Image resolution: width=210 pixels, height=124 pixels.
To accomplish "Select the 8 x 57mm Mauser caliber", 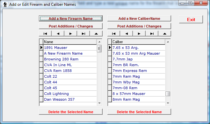I will [138, 94].
